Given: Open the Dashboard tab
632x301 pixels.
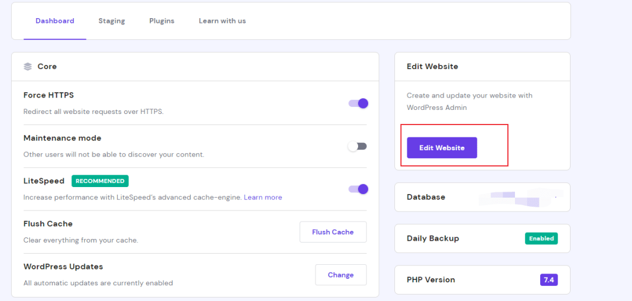Looking at the screenshot, I should pos(55,21).
